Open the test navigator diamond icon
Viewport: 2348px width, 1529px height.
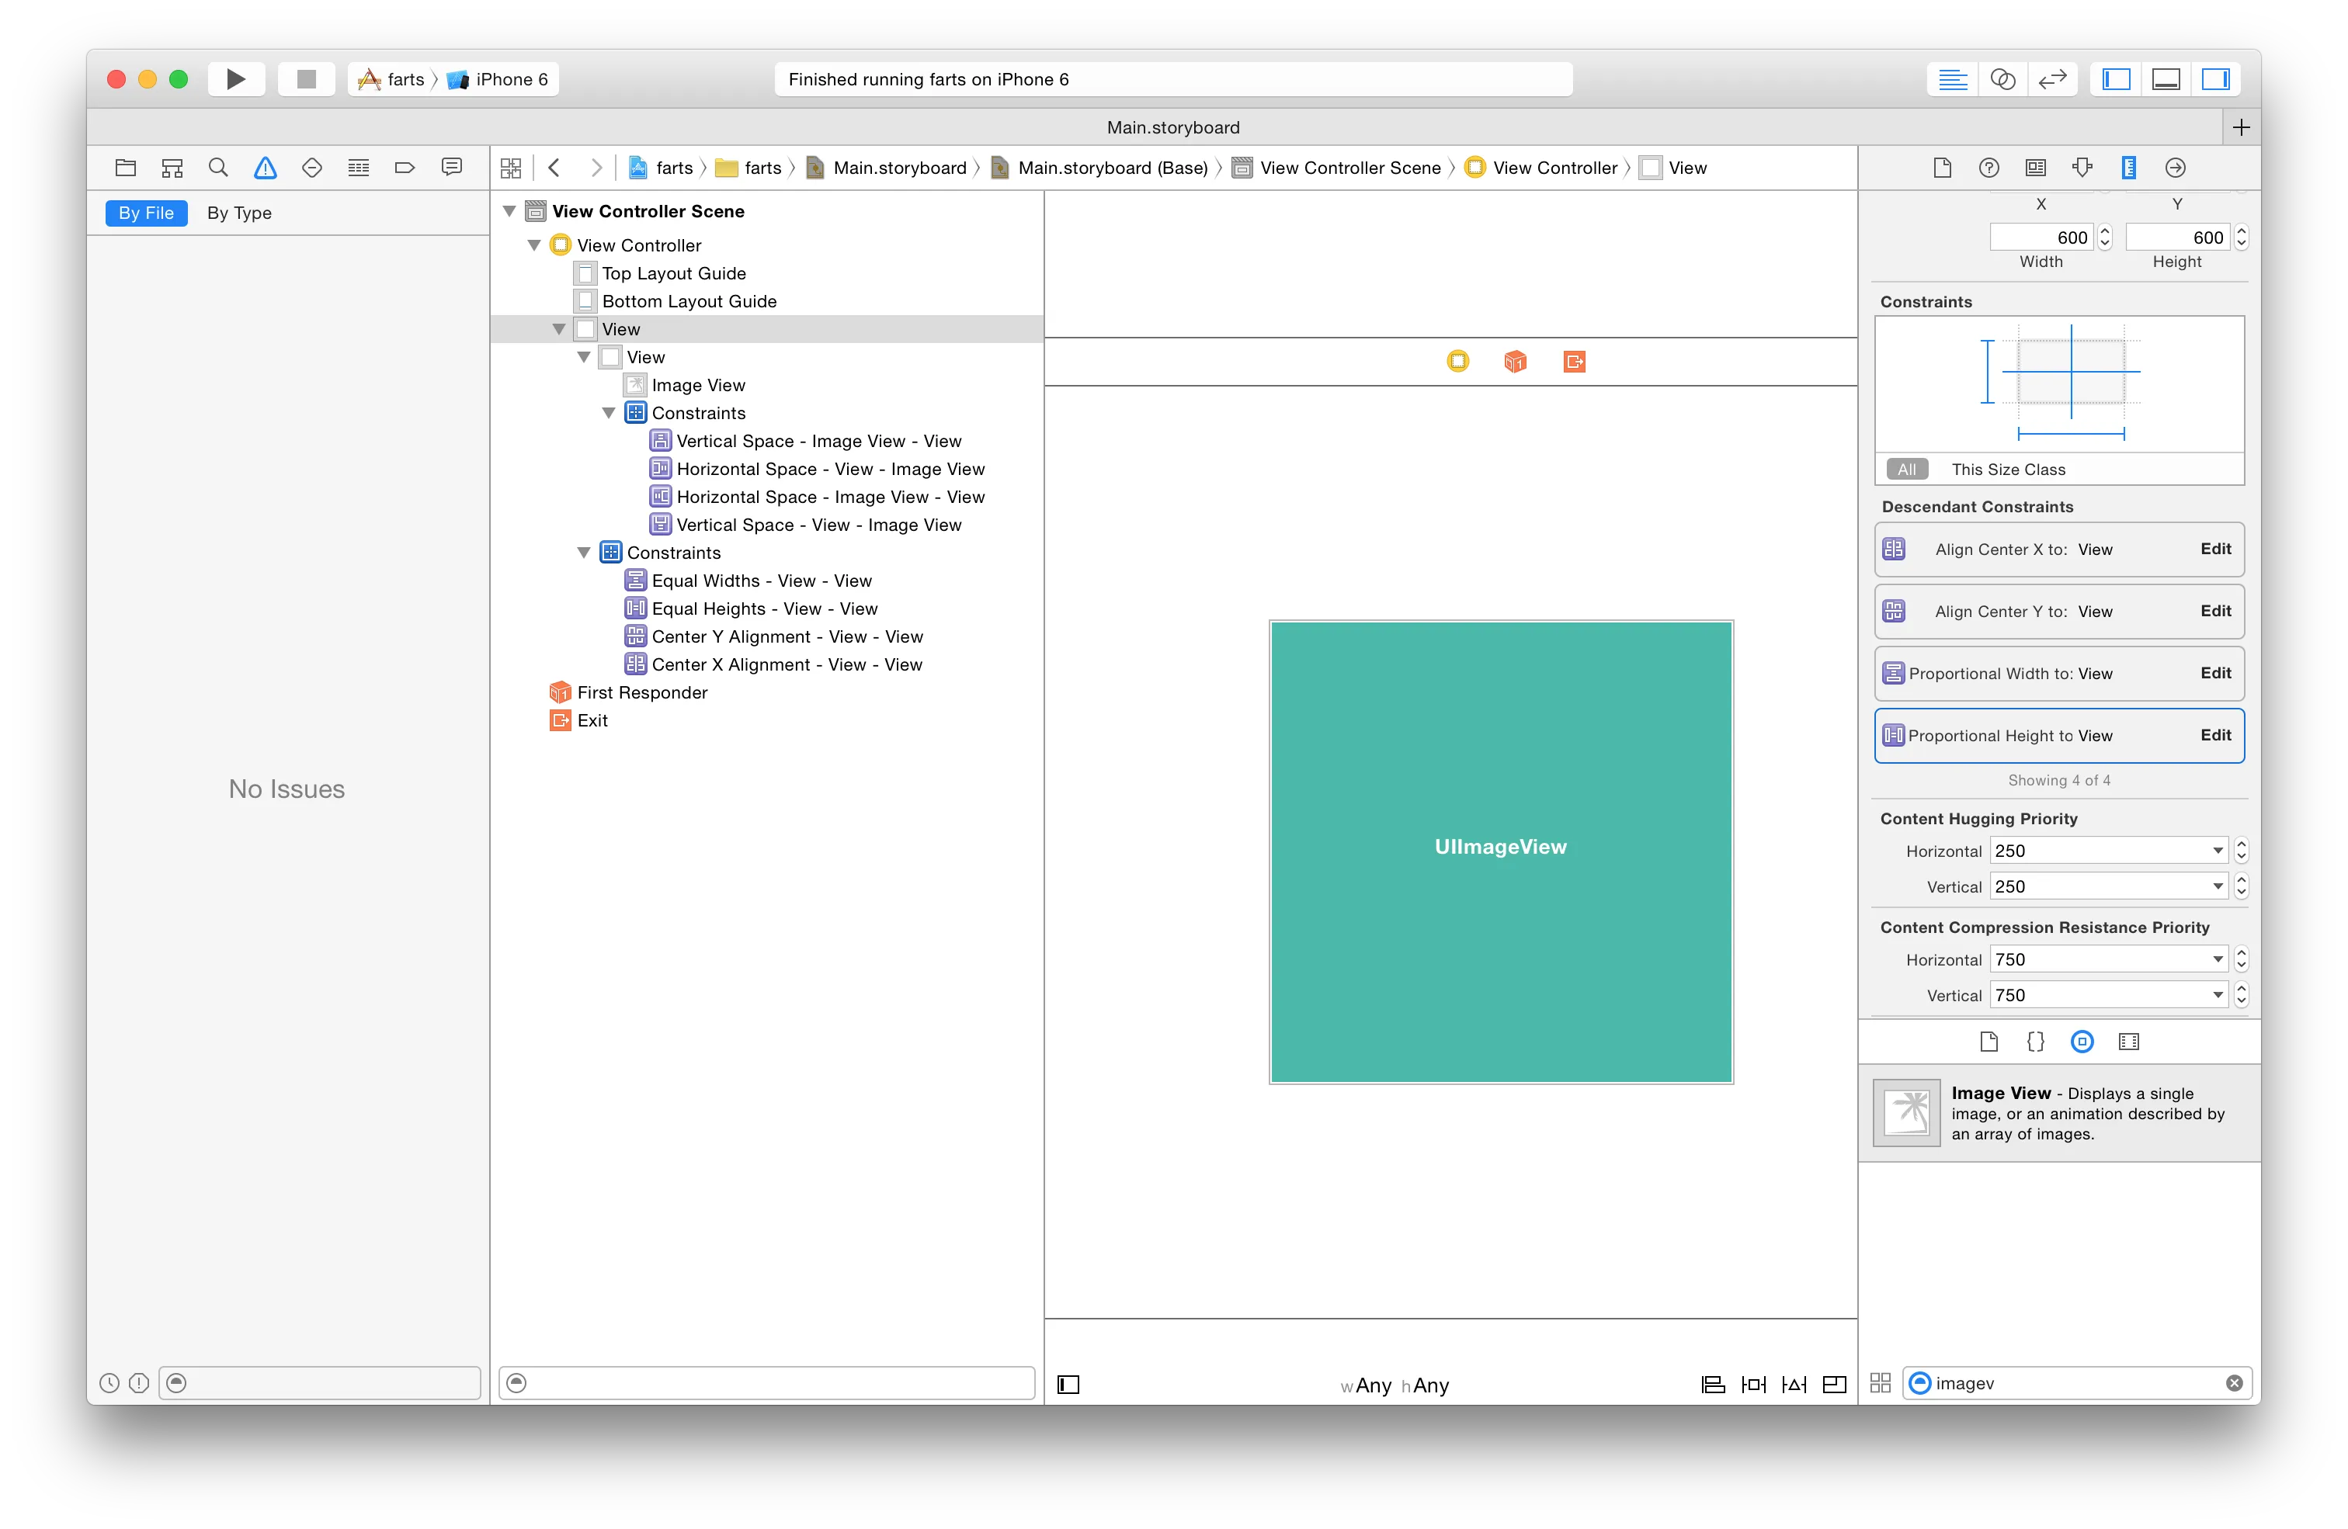click(312, 168)
